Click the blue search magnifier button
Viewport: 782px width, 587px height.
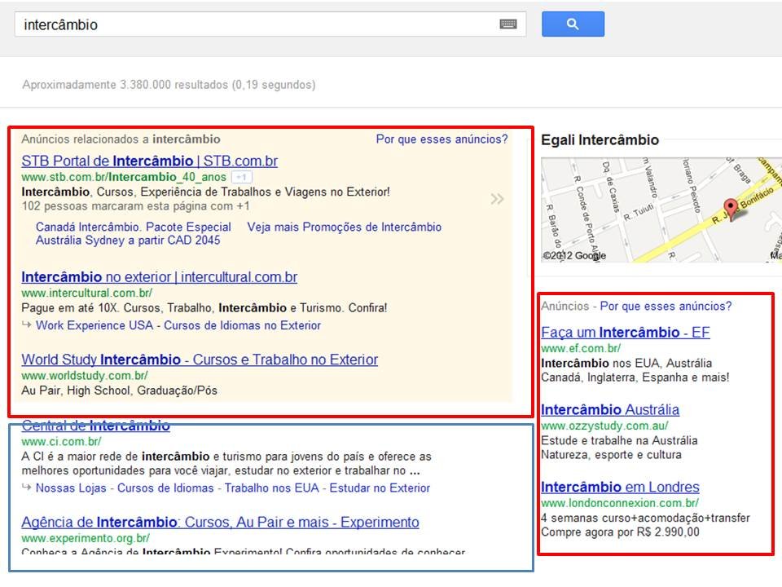pos(573,24)
